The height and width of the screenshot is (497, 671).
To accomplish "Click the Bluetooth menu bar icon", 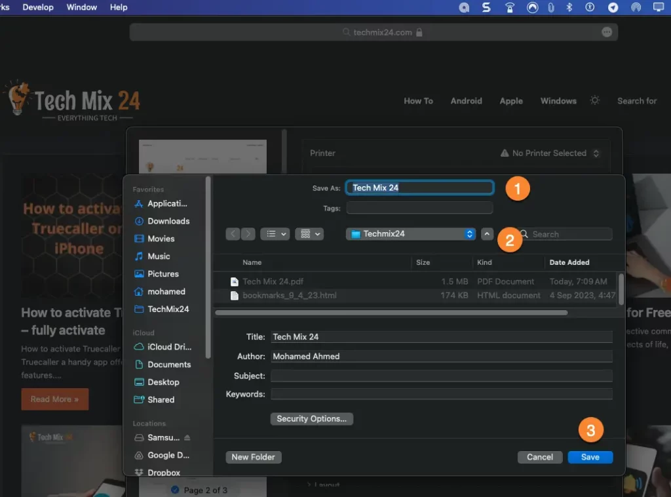I will (569, 7).
